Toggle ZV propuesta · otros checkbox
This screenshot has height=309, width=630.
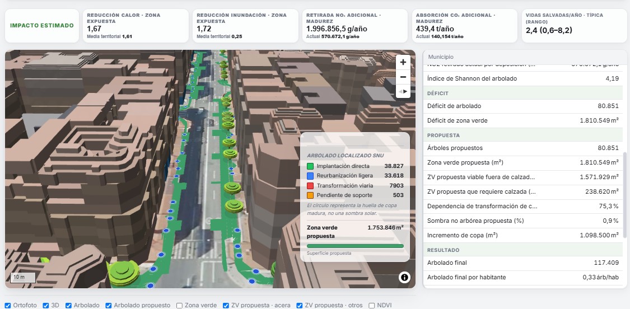[x=300, y=306]
